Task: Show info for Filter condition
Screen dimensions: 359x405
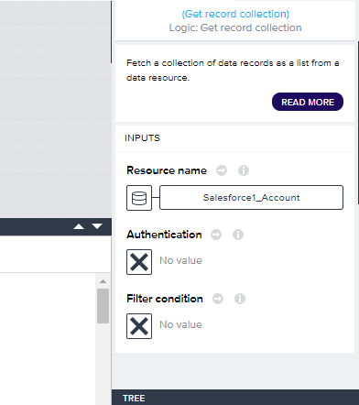Action: tap(240, 299)
